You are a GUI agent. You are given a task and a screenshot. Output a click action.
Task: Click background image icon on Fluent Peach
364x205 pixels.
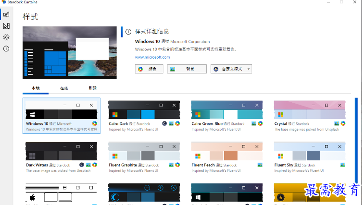[x=260, y=165]
